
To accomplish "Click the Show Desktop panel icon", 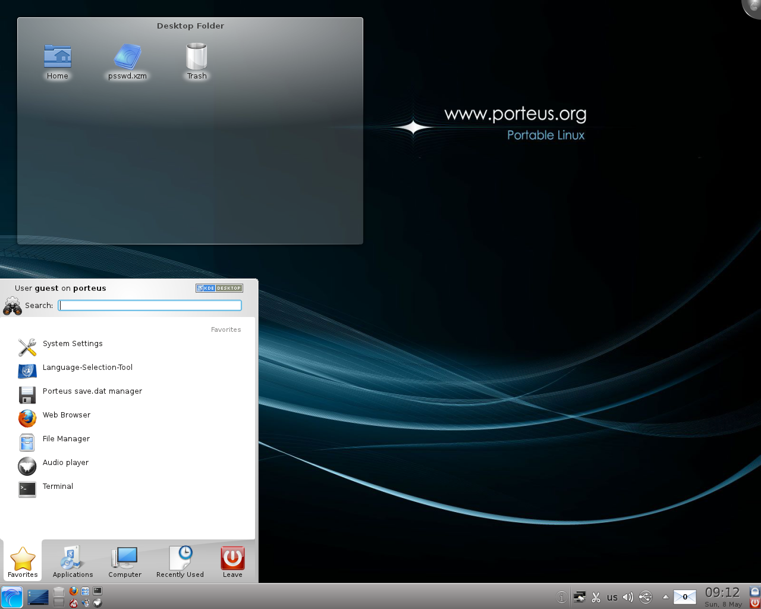I will [x=38, y=597].
